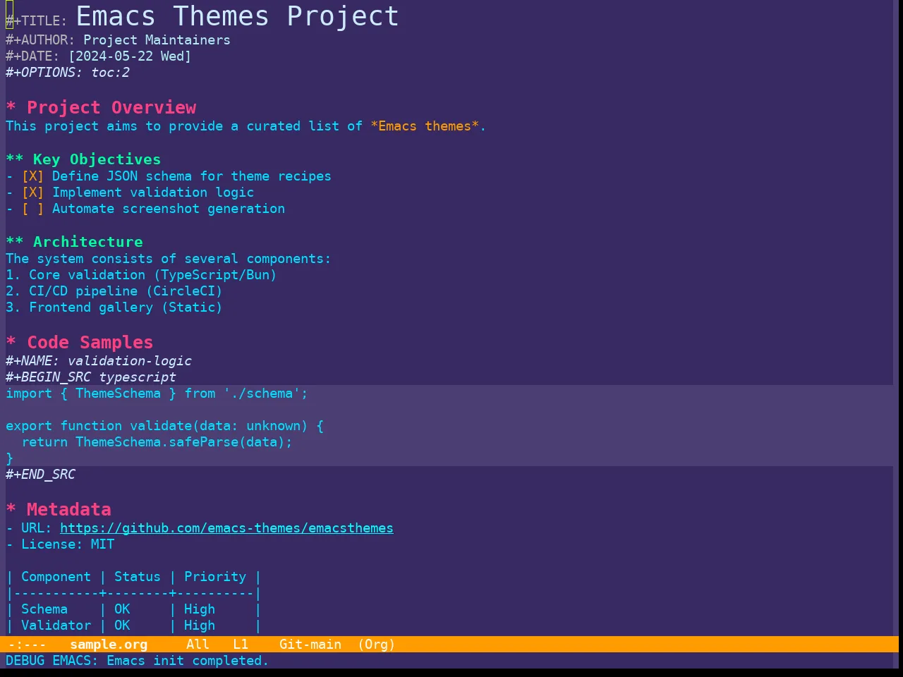Click the '#+END_SRC' line

(40, 475)
